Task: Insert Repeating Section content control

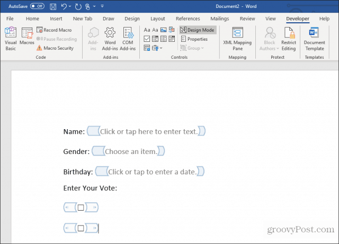Action: pyautogui.click(x=147, y=48)
